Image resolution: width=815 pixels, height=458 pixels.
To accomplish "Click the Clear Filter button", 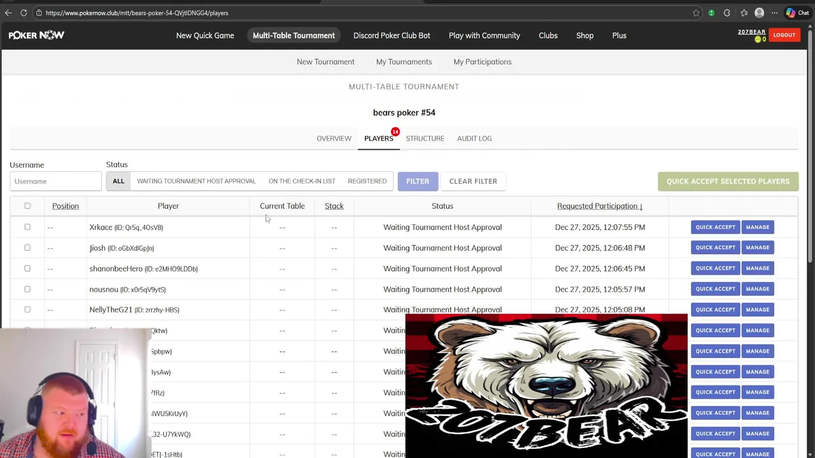I will pos(473,181).
